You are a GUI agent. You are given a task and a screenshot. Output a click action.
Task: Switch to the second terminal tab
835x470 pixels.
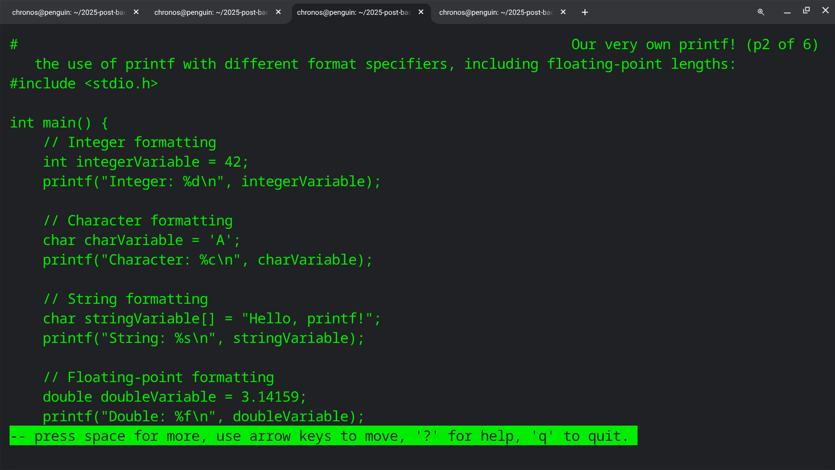[x=211, y=12]
